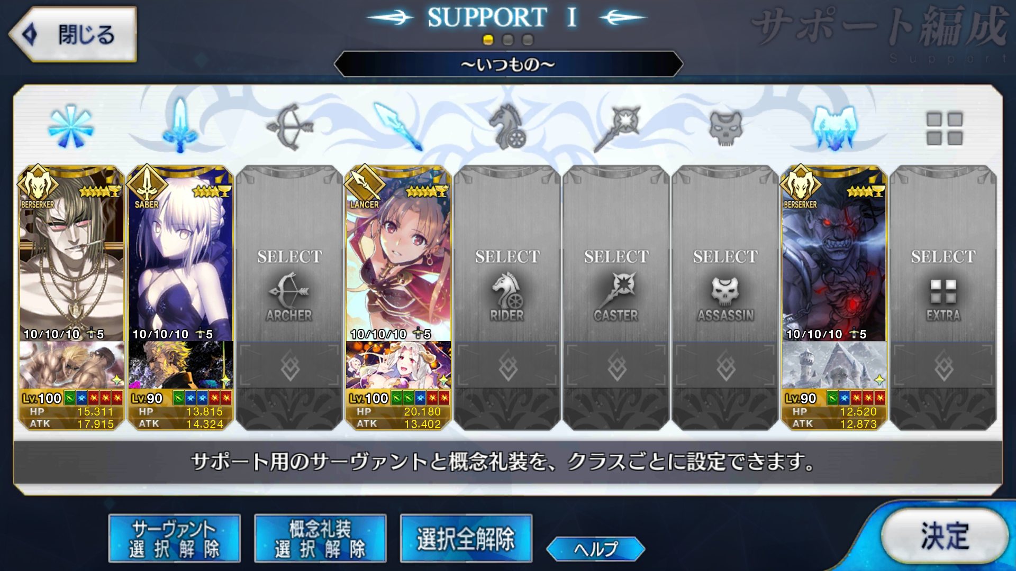
Task: Choose the Saber servant card
Action: (x=180, y=254)
